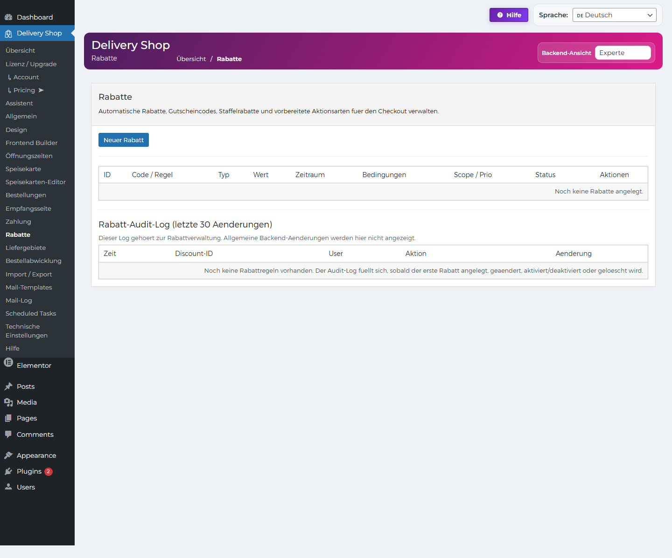Open the Plugins menu

coord(37,471)
